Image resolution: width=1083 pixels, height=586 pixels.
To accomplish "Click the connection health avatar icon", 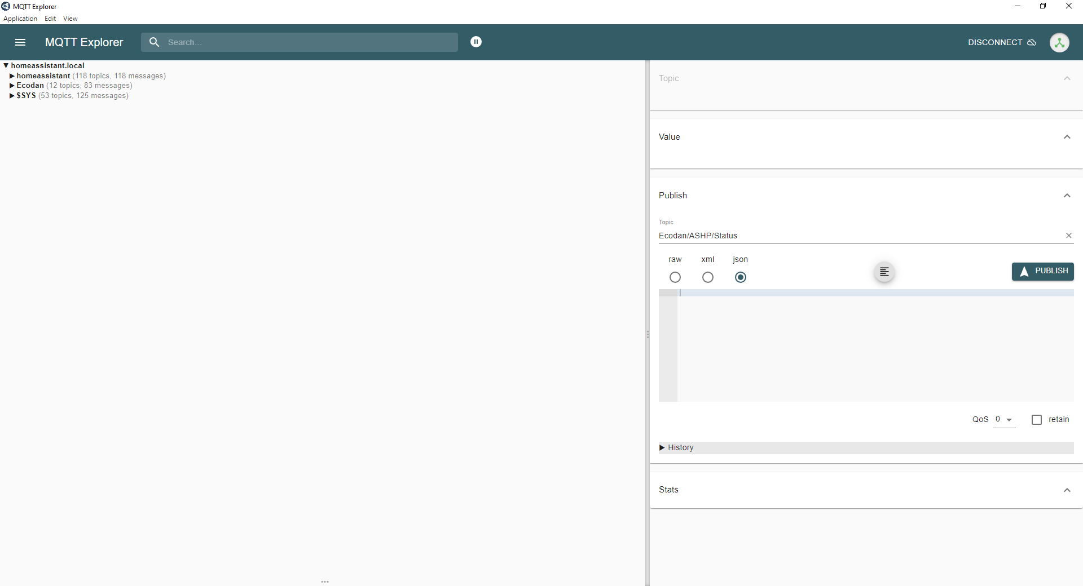I will tap(1059, 42).
